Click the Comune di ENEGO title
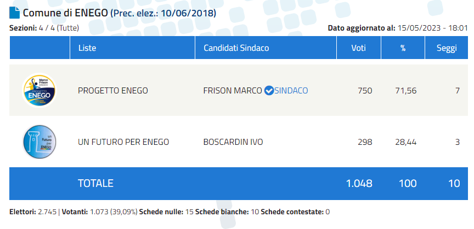Image resolution: width=474 pixels, height=229 pixels. pos(65,13)
